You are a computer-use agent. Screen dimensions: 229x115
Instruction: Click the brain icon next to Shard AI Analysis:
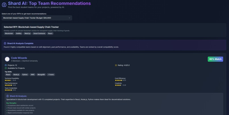(8, 96)
